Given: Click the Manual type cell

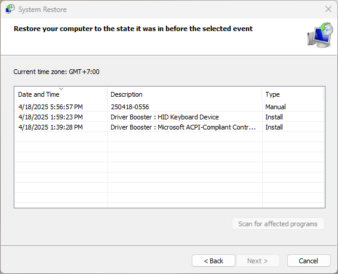Looking at the screenshot, I should pyautogui.click(x=275, y=107).
